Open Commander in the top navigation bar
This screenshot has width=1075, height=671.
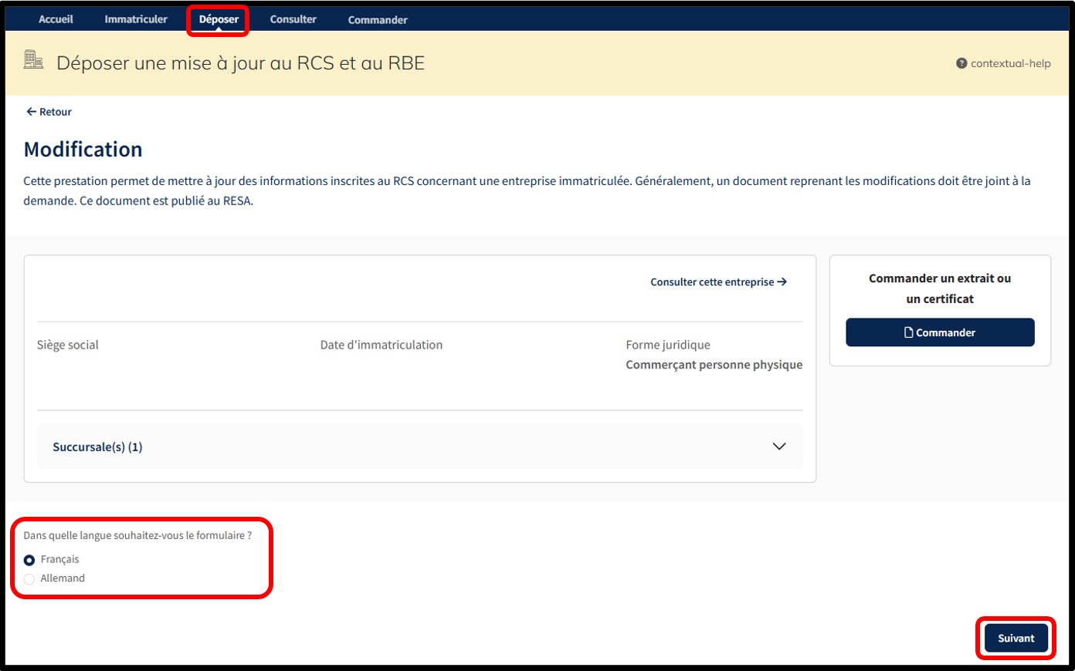(x=378, y=20)
